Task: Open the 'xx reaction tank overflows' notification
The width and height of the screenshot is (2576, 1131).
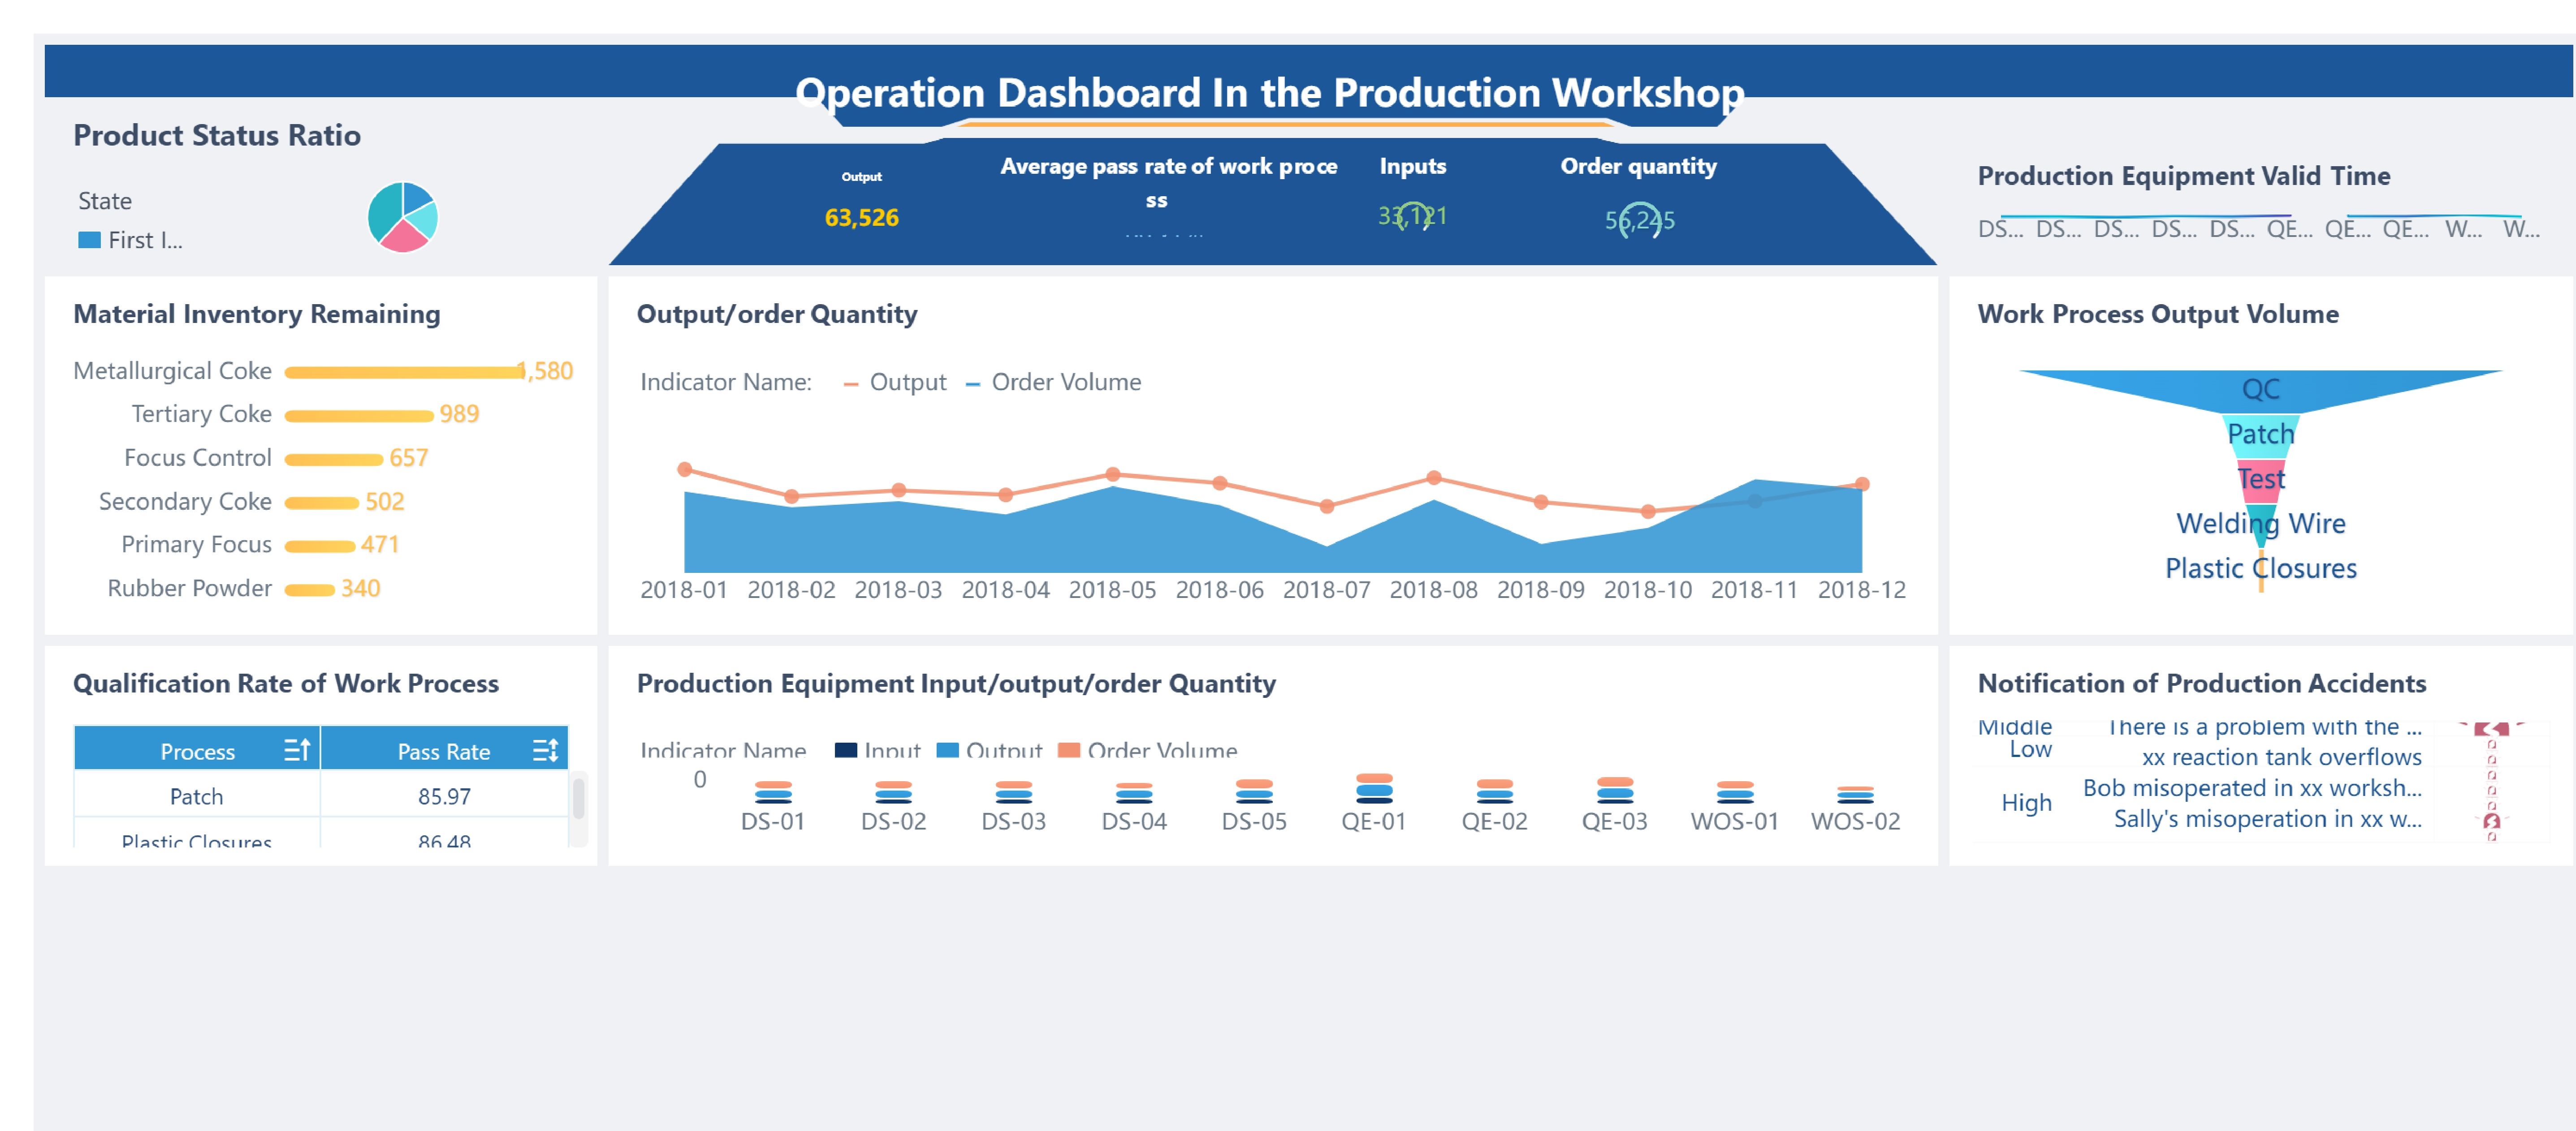Action: (2281, 757)
